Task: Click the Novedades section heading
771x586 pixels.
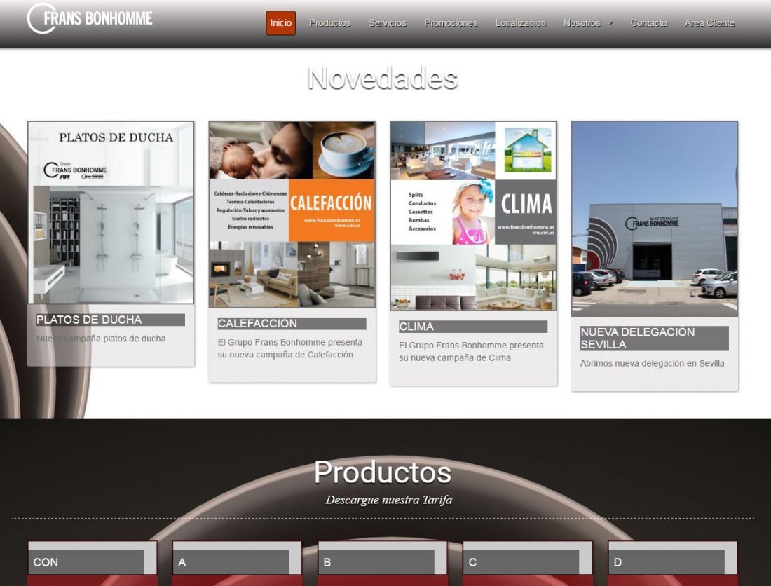Action: pyautogui.click(x=383, y=79)
